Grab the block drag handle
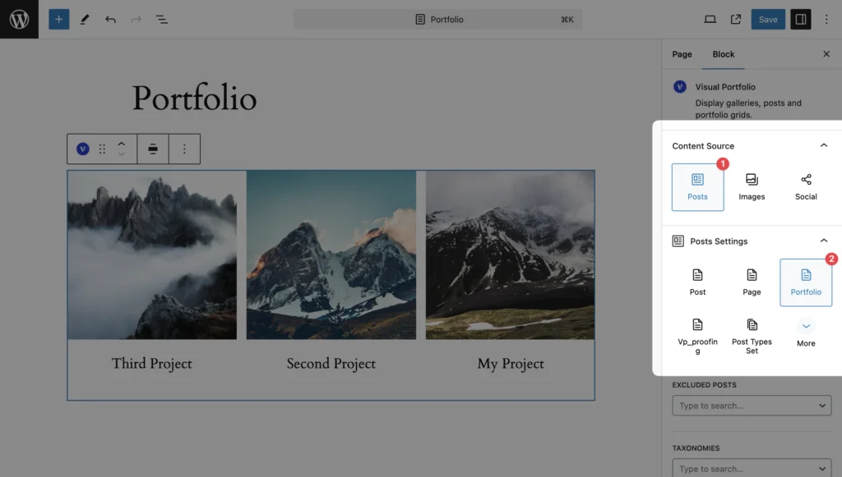The height and width of the screenshot is (477, 842). tap(102, 149)
